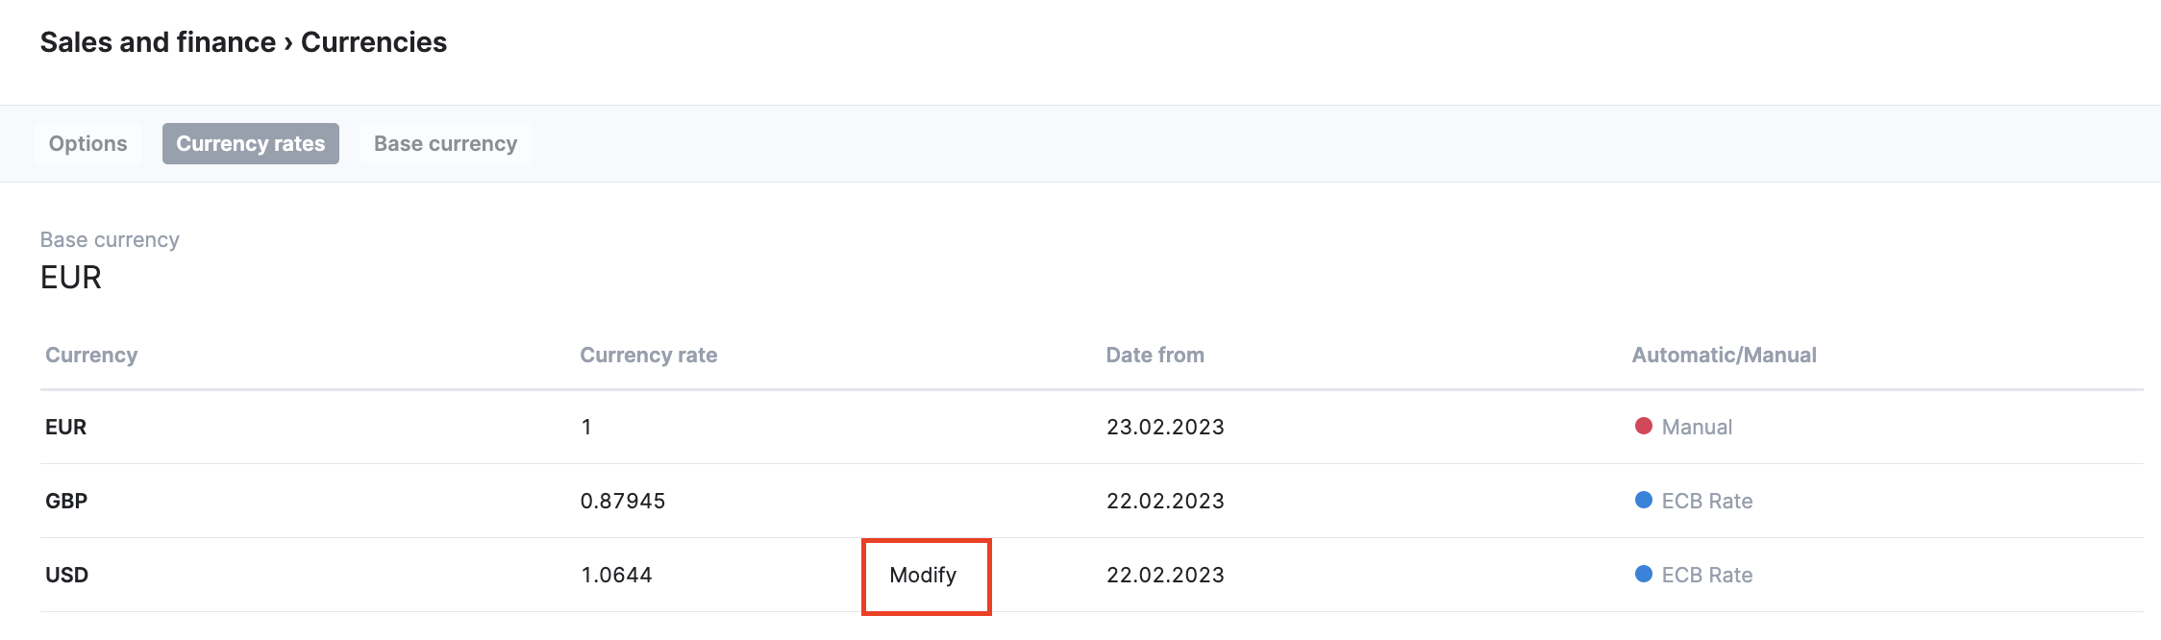Click the EUR base currency label

(69, 279)
